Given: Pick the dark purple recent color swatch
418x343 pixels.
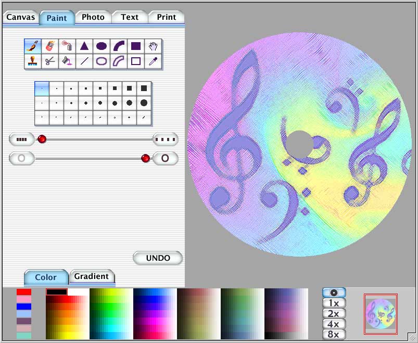Looking at the screenshot, I should click(x=24, y=321).
